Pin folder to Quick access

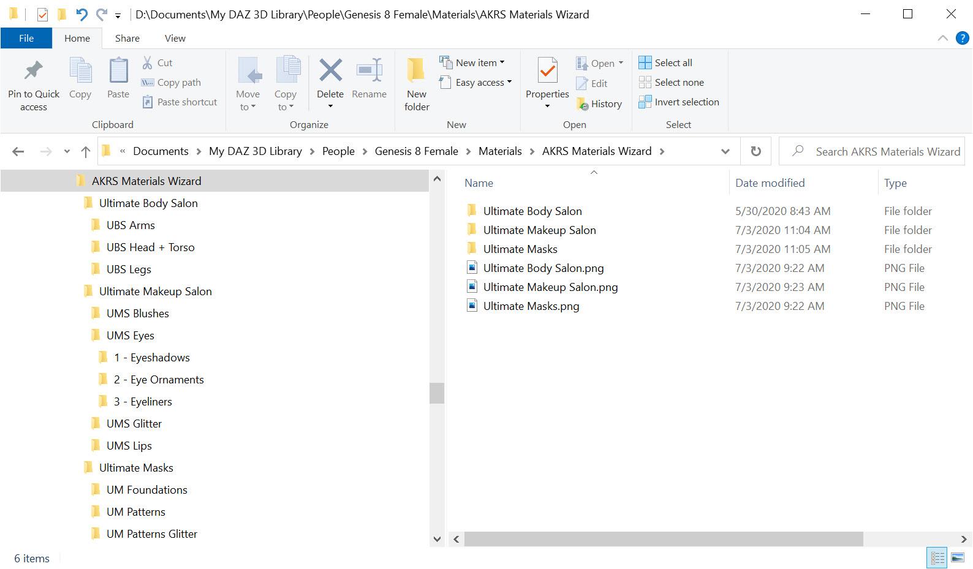click(34, 85)
